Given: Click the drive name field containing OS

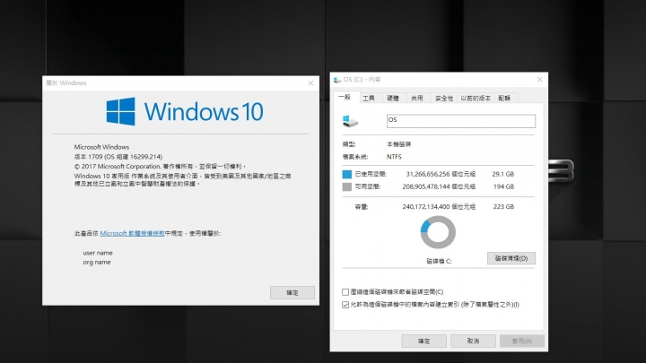Looking at the screenshot, I should (461, 121).
